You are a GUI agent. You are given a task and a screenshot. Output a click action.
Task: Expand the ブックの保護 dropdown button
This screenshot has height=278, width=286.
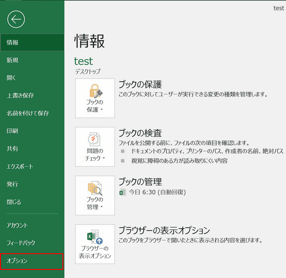[x=95, y=98]
